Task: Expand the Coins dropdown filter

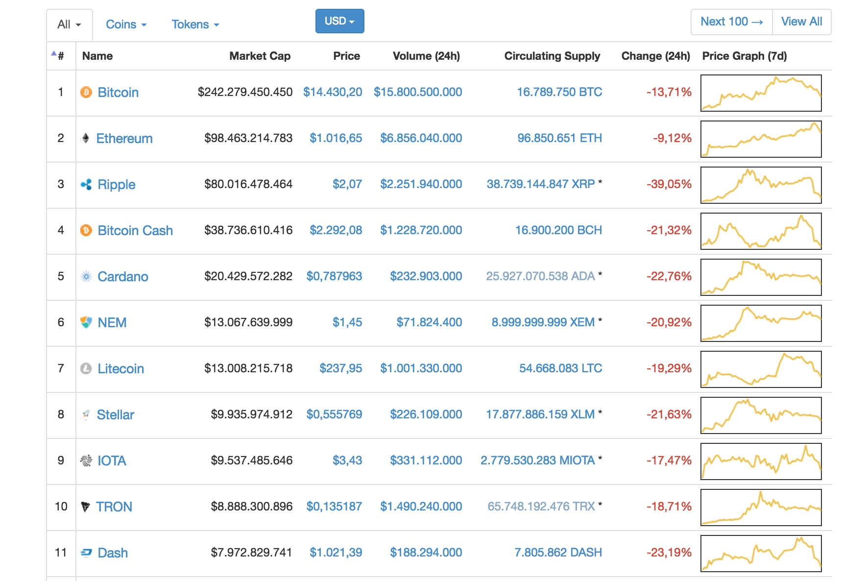Action: [126, 24]
